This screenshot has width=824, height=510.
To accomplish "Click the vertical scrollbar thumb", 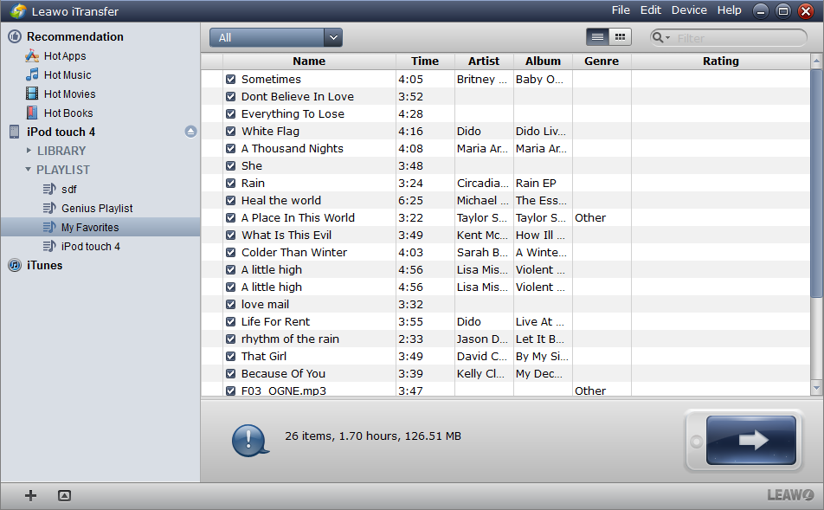I will point(816,184).
